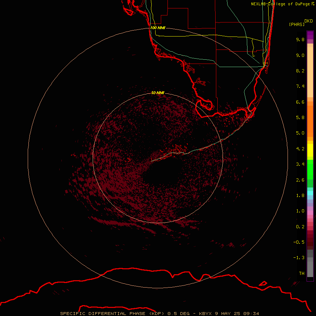The height and width of the screenshot is (316, 316).
Task: Click the 6.6 color scale value
Action: coord(300,102)
